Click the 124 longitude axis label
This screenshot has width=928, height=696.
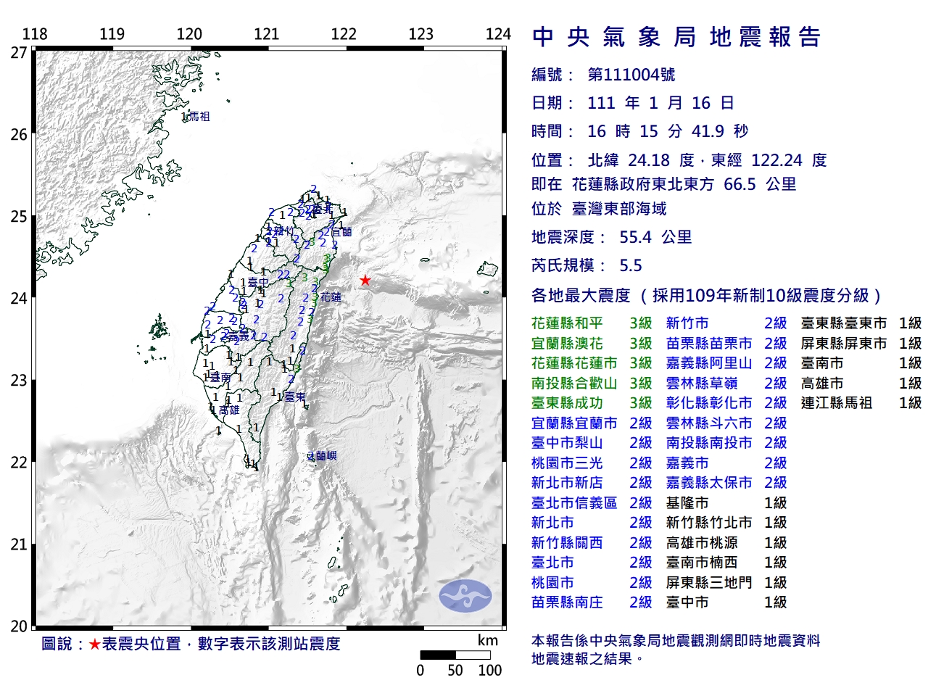pyautogui.click(x=498, y=34)
